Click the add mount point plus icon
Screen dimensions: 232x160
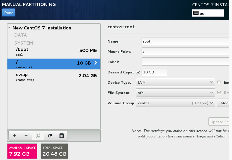point(14,136)
